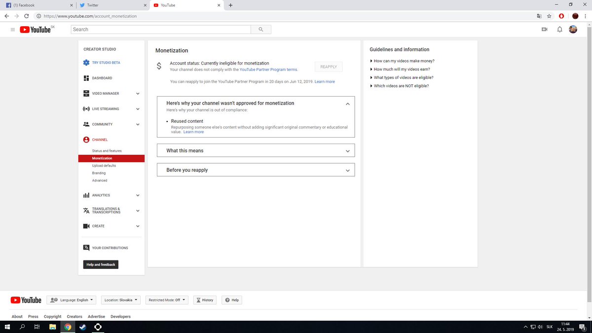The width and height of the screenshot is (592, 333).
Task: Select Monetization in the Channel menu
Action: [111, 158]
